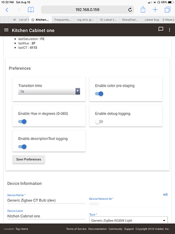Go back with Safari's back arrow
The height and width of the screenshot is (234, 175).
pos(7,10)
